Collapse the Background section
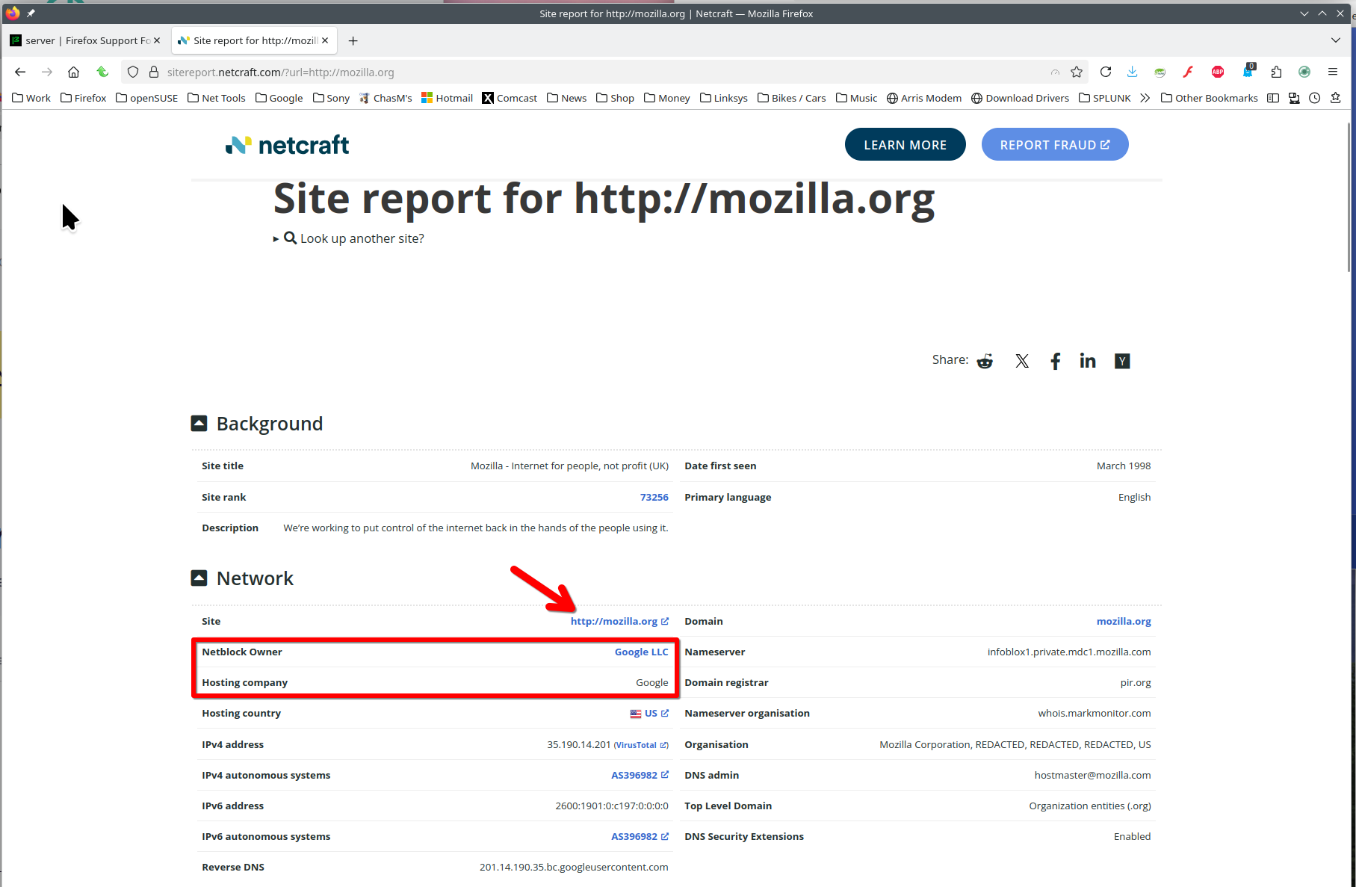This screenshot has width=1356, height=887. pyautogui.click(x=199, y=423)
